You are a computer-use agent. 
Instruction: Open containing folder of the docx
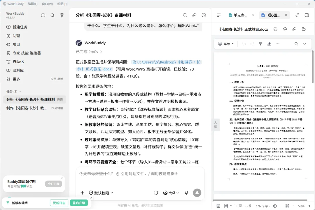[304, 29]
